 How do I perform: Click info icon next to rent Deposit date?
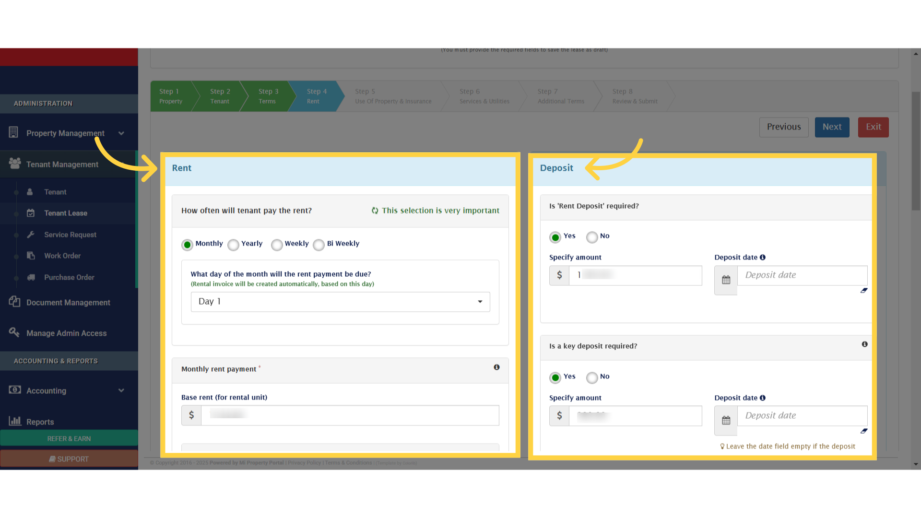(x=763, y=258)
